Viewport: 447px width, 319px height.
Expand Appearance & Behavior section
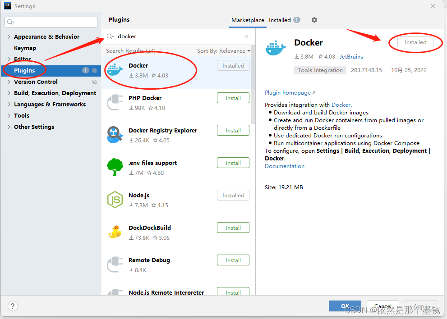[x=9, y=37]
